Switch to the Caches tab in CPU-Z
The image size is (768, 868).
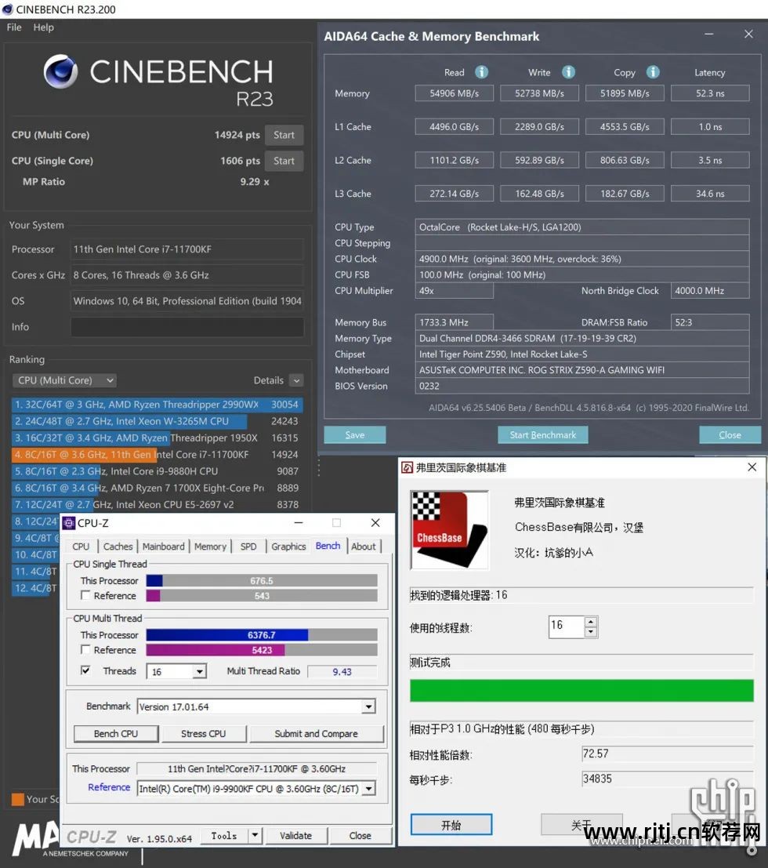pyautogui.click(x=118, y=547)
